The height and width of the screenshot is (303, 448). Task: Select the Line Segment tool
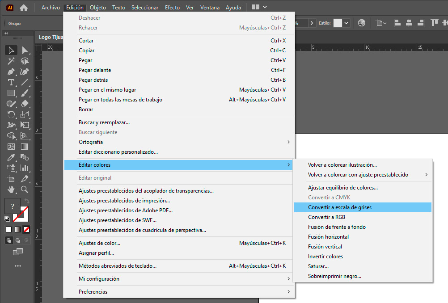(25, 83)
